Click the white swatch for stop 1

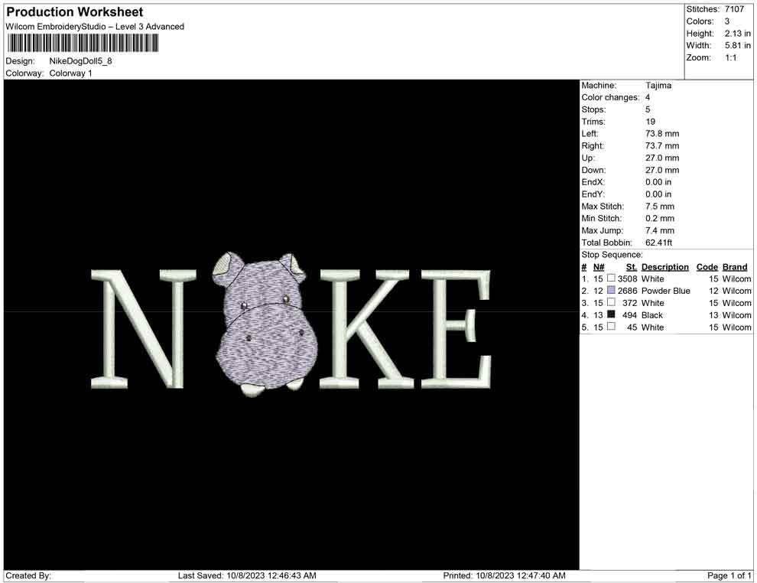click(611, 278)
